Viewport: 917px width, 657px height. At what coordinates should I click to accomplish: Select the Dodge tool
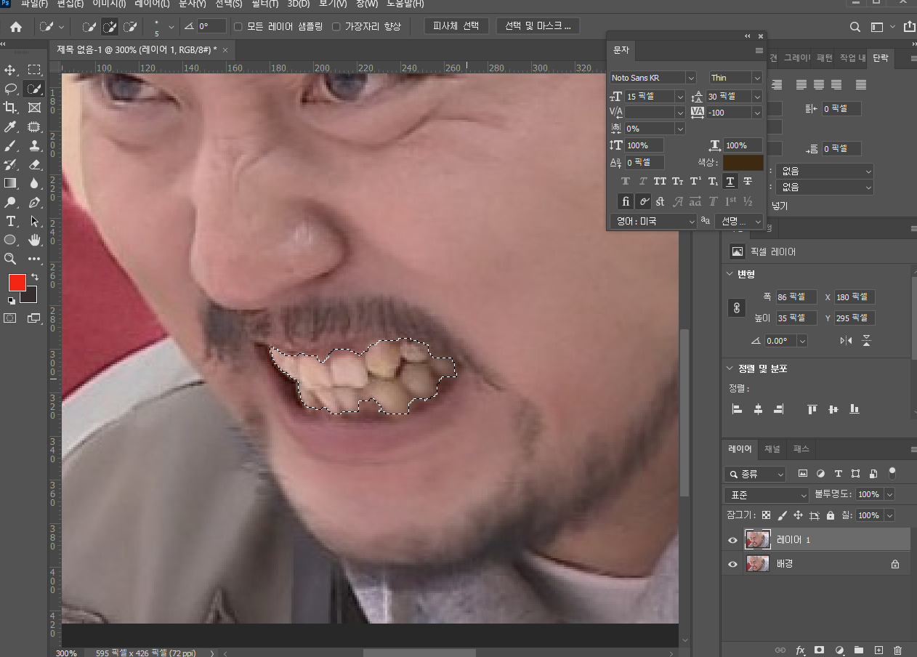(x=10, y=202)
